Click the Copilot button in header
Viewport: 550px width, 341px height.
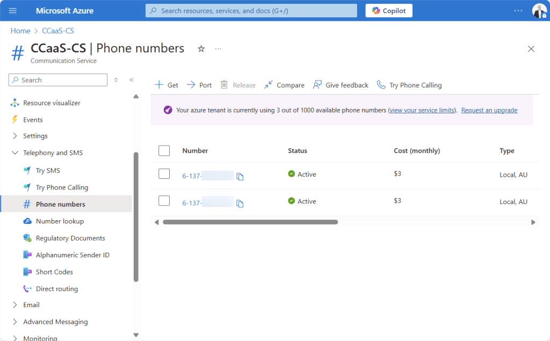[389, 11]
